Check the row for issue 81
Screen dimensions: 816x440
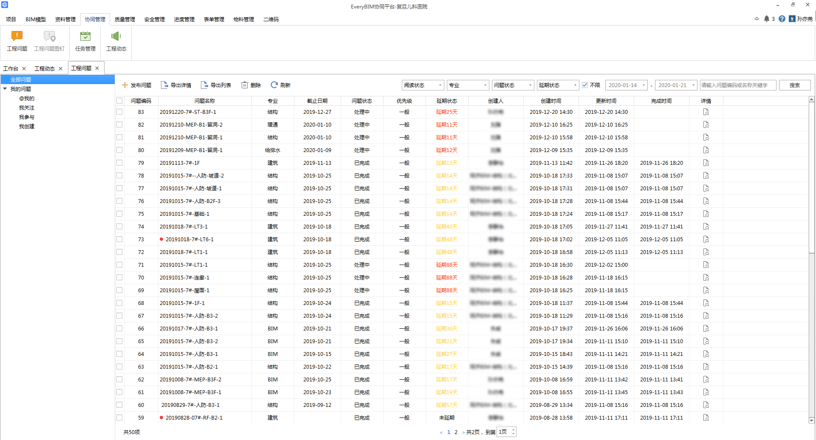tap(119, 137)
